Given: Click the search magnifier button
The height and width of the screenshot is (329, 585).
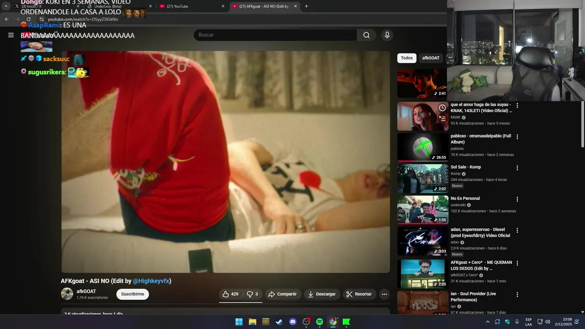Looking at the screenshot, I should click(367, 35).
